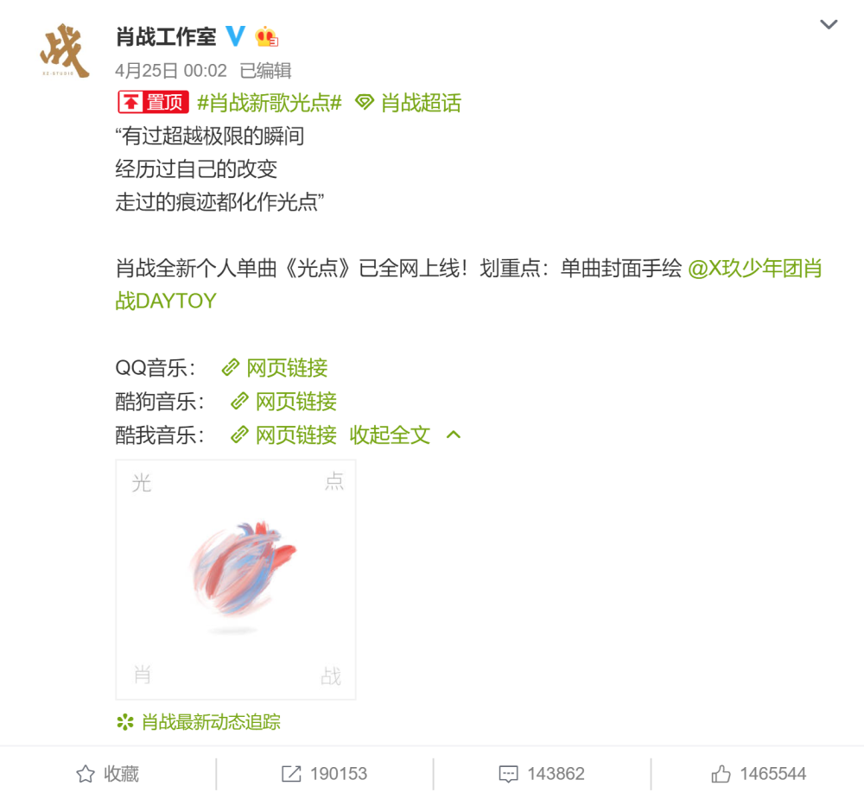864x799 pixels.
Task: Open the 酷我音乐 网页链接
Action: point(283,435)
